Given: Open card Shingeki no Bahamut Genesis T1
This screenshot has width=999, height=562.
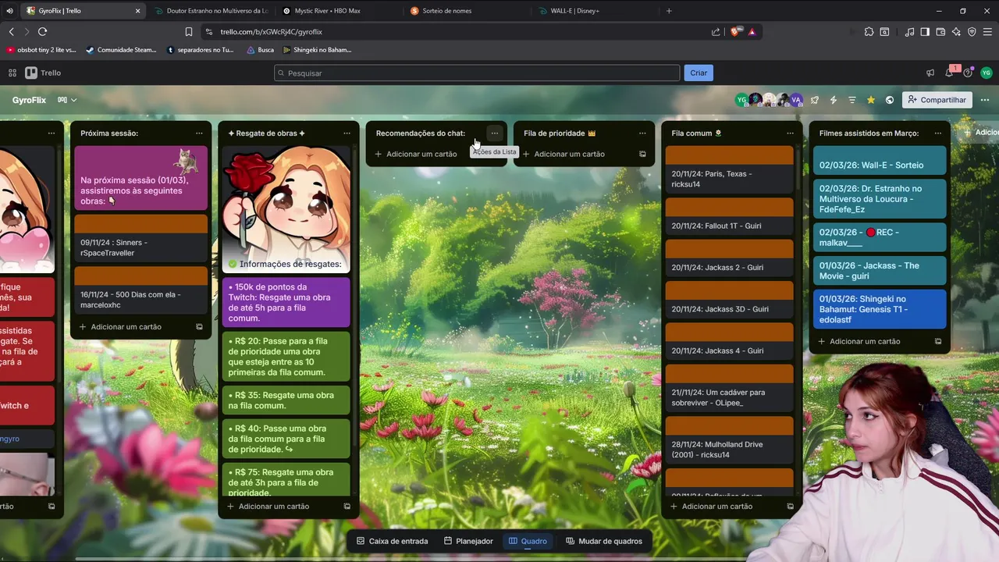Looking at the screenshot, I should tap(880, 309).
